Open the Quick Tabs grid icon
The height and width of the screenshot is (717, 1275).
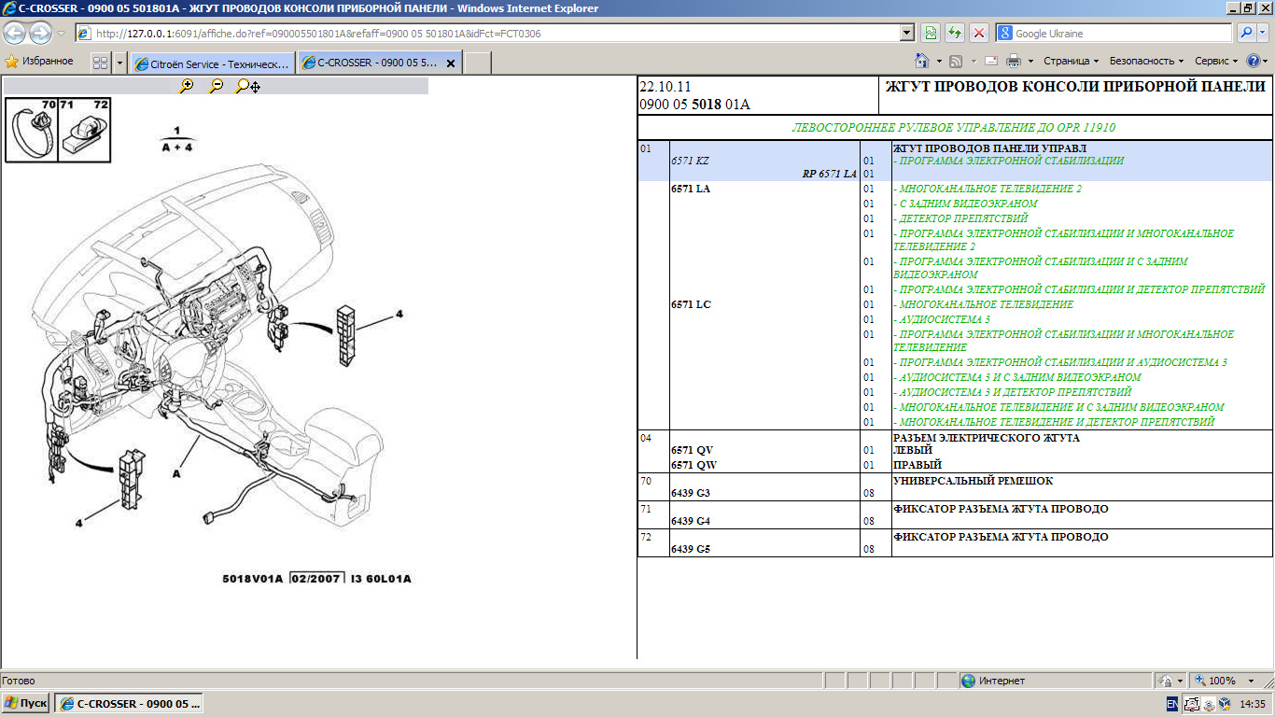(101, 63)
